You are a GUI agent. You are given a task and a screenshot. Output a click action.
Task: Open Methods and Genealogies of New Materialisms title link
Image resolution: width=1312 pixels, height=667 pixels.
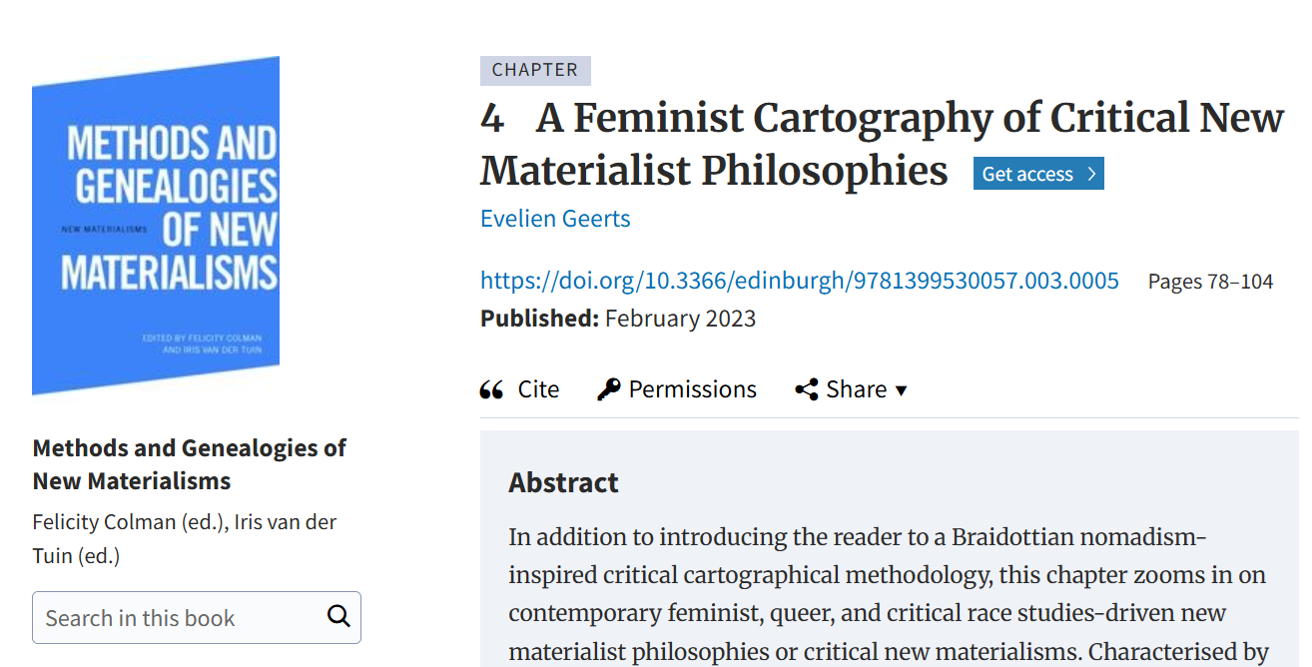(x=189, y=463)
